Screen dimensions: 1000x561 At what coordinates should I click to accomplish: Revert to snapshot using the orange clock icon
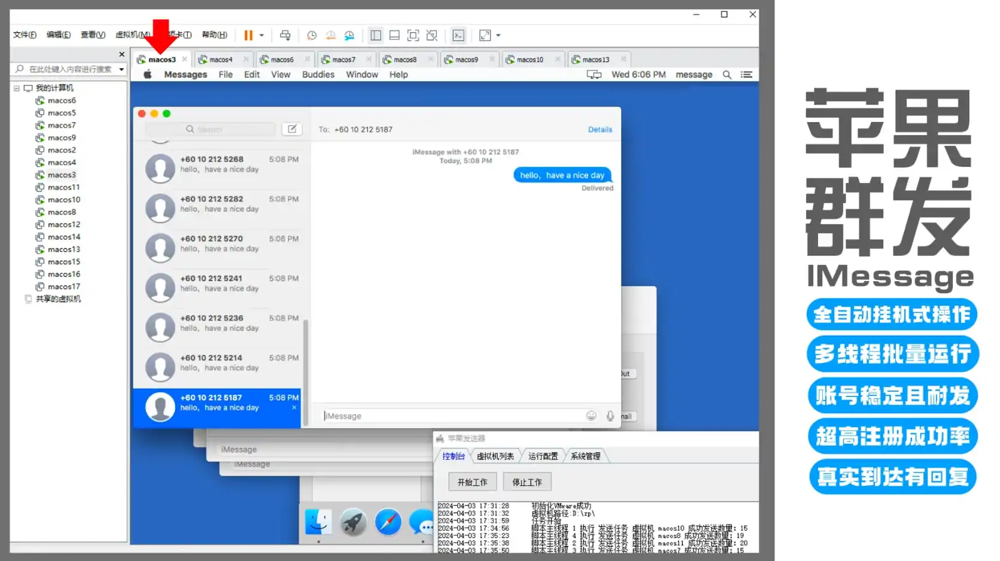click(330, 35)
